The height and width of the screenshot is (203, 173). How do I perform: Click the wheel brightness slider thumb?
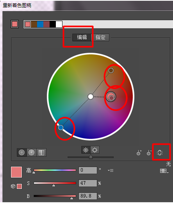pyautogui.click(x=91, y=156)
